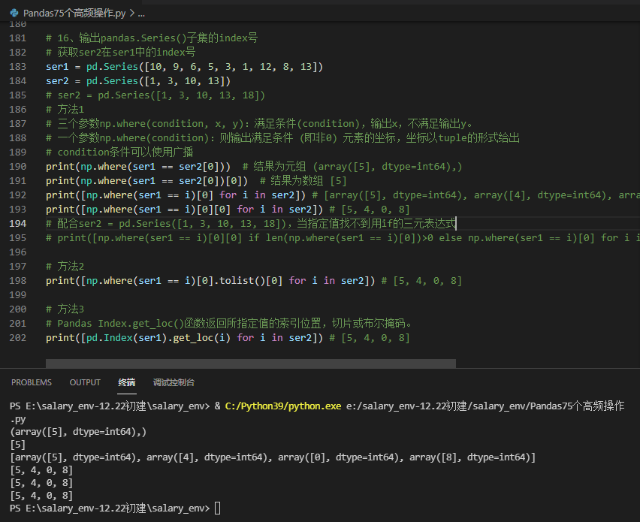Click the comment '# 方法2'
The width and height of the screenshot is (640, 522).
click(65, 267)
